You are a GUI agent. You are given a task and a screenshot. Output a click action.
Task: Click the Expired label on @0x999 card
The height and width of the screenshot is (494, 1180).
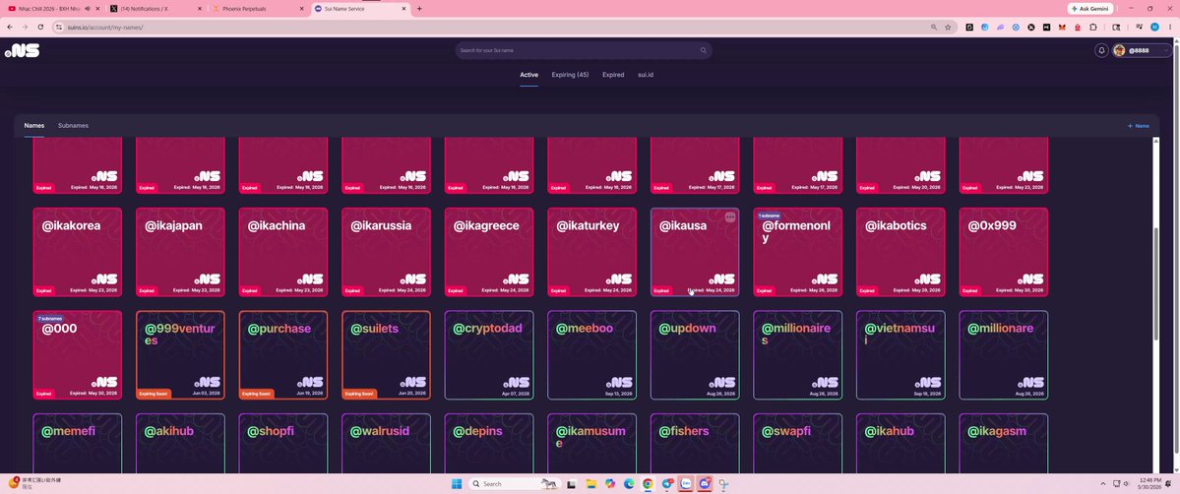pos(970,290)
